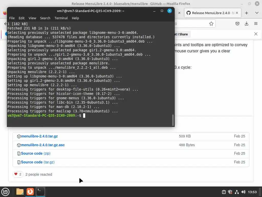Click the package icon beside menulibre-2.4.0.tar.gz.asc

click(x=19, y=145)
